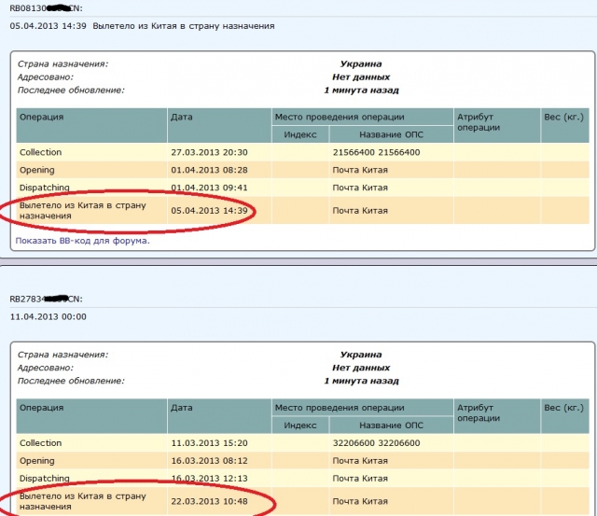The width and height of the screenshot is (597, 516).
Task: Click '1 минута назад' in the second block
Action: [361, 381]
